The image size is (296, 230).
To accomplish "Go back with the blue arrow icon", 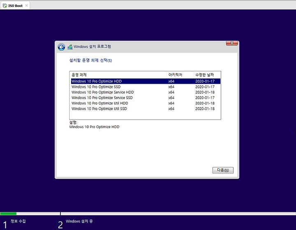I will (61, 47).
